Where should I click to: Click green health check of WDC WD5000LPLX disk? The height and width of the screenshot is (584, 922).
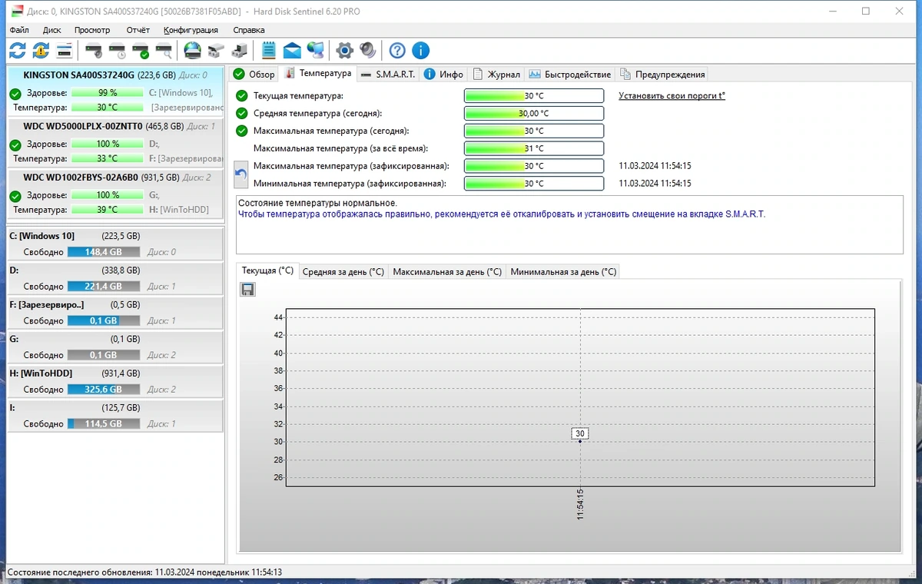(x=15, y=144)
